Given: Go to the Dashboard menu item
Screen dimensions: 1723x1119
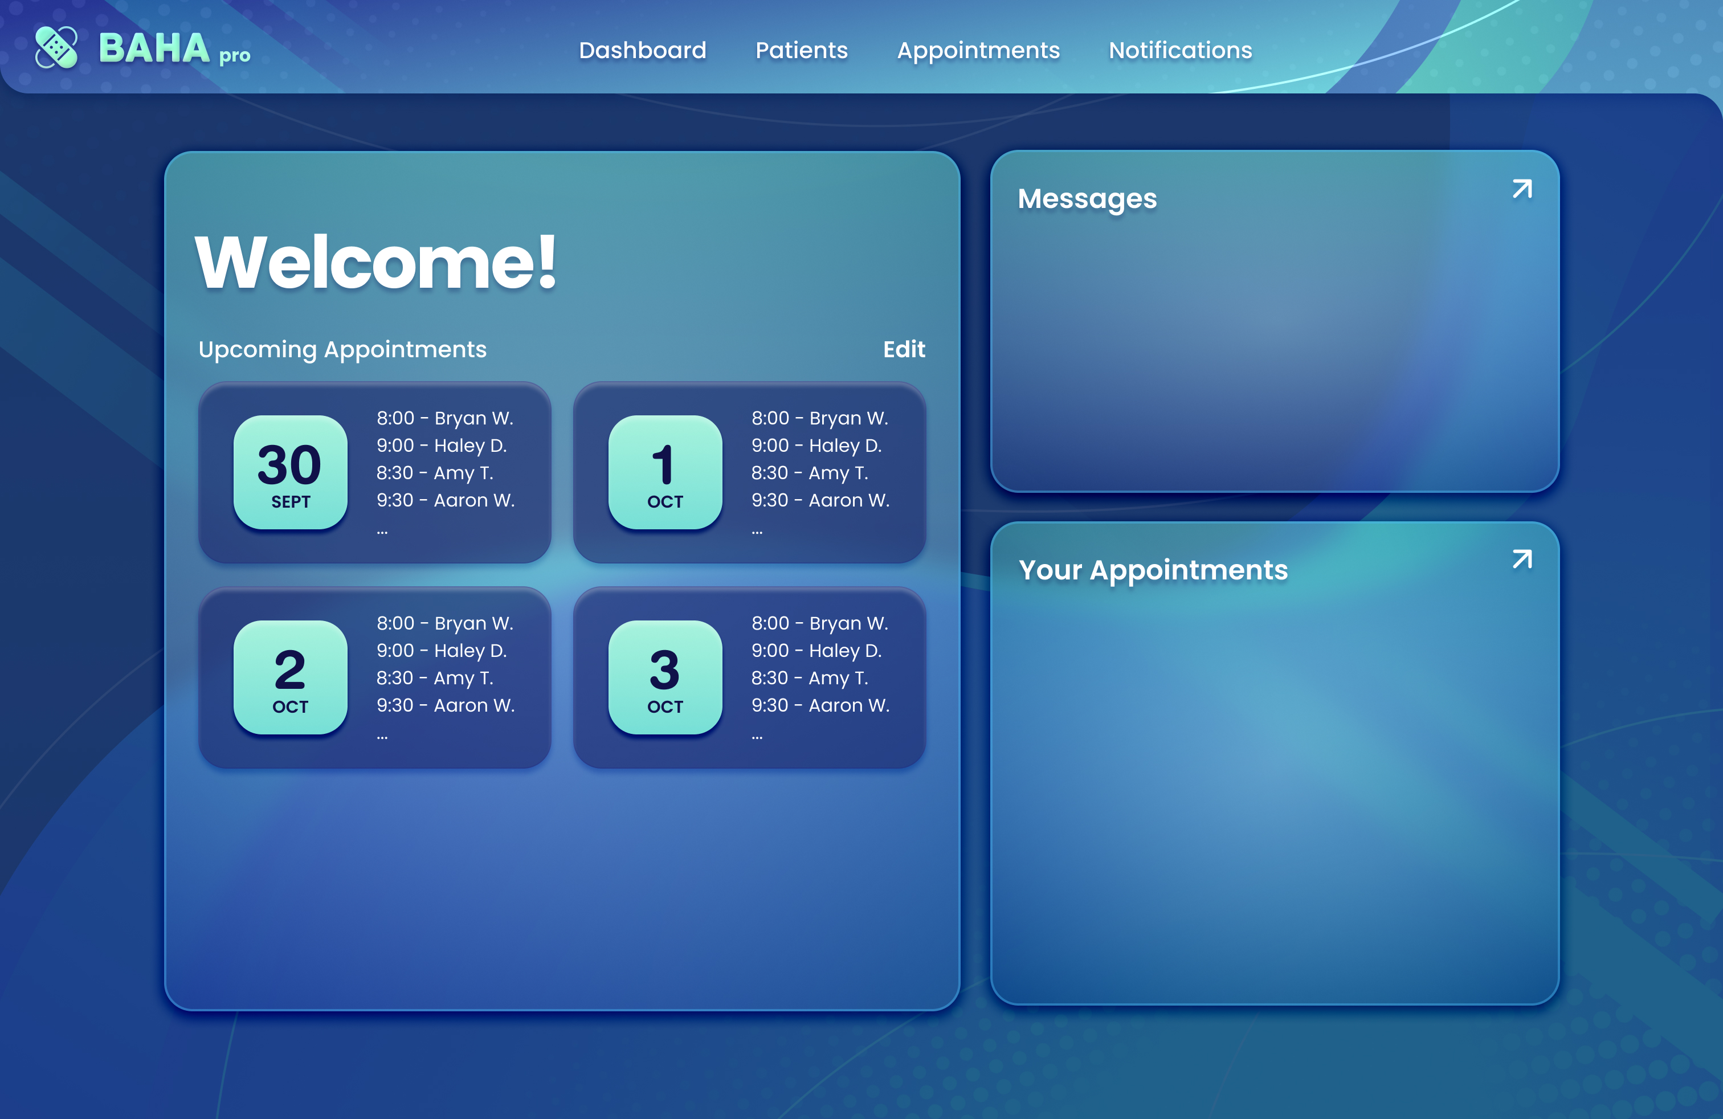Looking at the screenshot, I should [642, 50].
